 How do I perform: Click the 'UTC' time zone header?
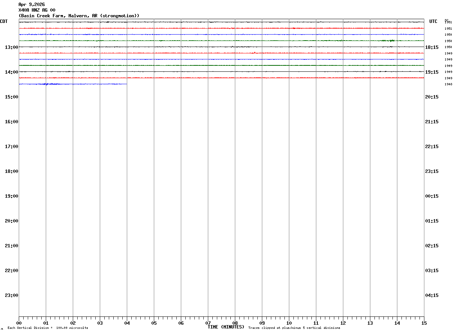(433, 21)
